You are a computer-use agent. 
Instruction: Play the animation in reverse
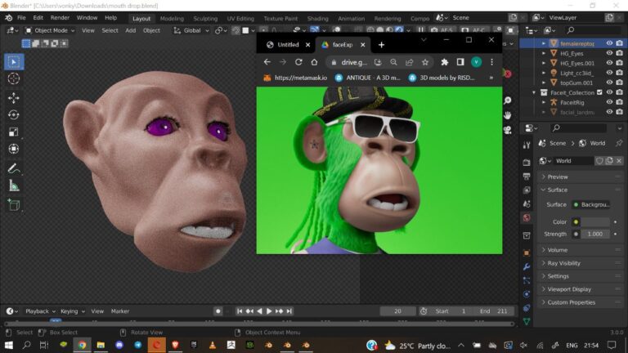pos(259,311)
